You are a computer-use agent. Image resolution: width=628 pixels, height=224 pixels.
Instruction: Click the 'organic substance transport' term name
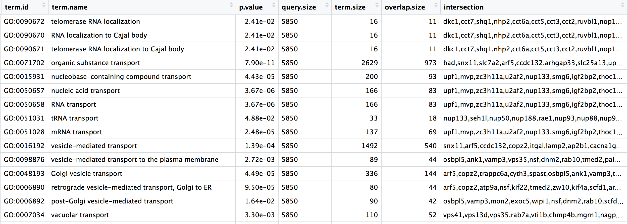coord(95,63)
